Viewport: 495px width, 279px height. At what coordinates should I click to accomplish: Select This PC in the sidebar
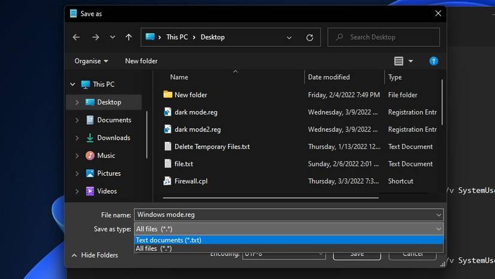coord(104,84)
